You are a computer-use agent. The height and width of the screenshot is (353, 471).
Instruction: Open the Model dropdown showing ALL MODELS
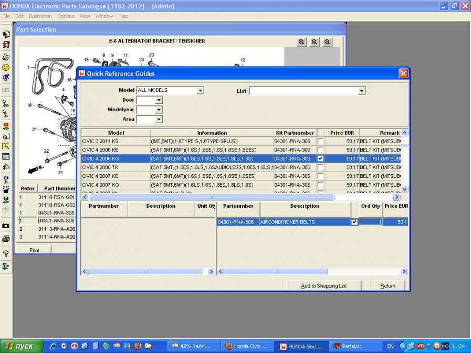[x=200, y=90]
